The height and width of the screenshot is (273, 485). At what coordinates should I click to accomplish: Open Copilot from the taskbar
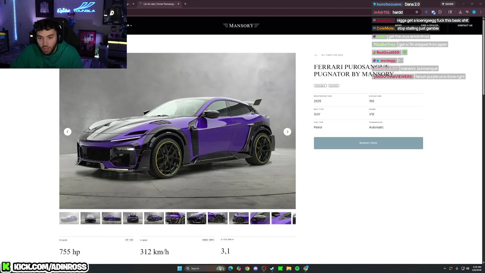tap(239, 268)
